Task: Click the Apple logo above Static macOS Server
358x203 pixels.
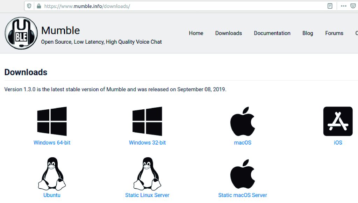Action: click(243, 174)
